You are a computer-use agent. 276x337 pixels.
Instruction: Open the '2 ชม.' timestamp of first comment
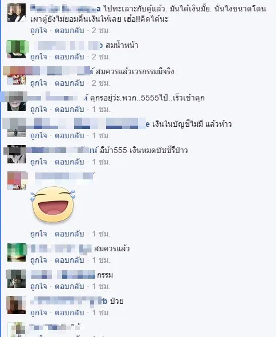click(x=101, y=30)
